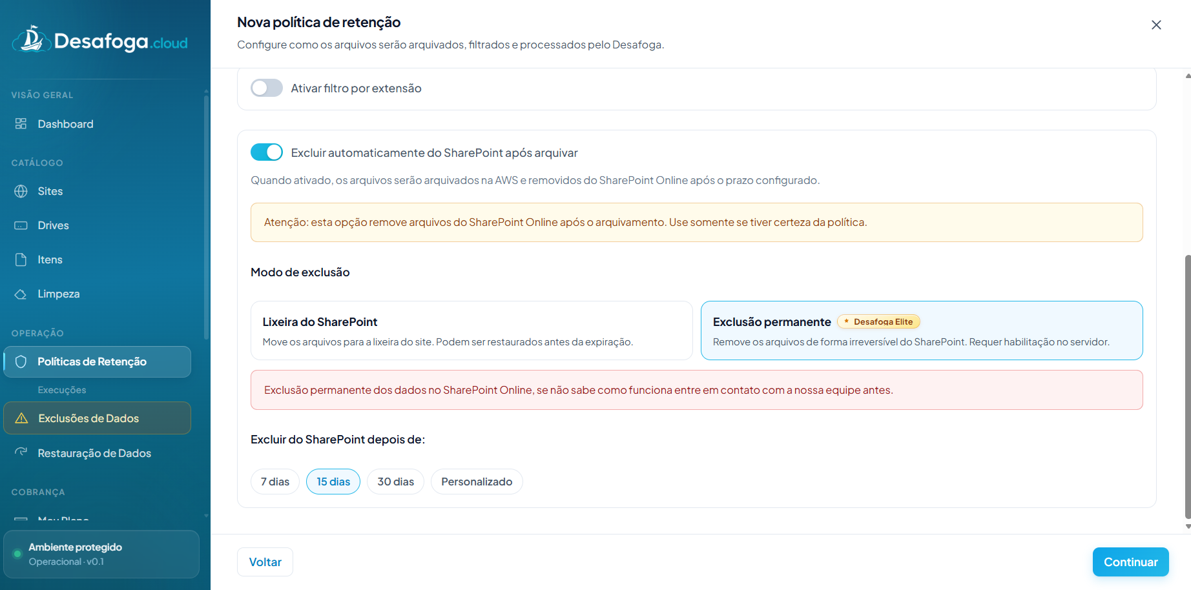Click the dialog's vertical scrollbar thumb
The image size is (1191, 590).
point(1188,386)
